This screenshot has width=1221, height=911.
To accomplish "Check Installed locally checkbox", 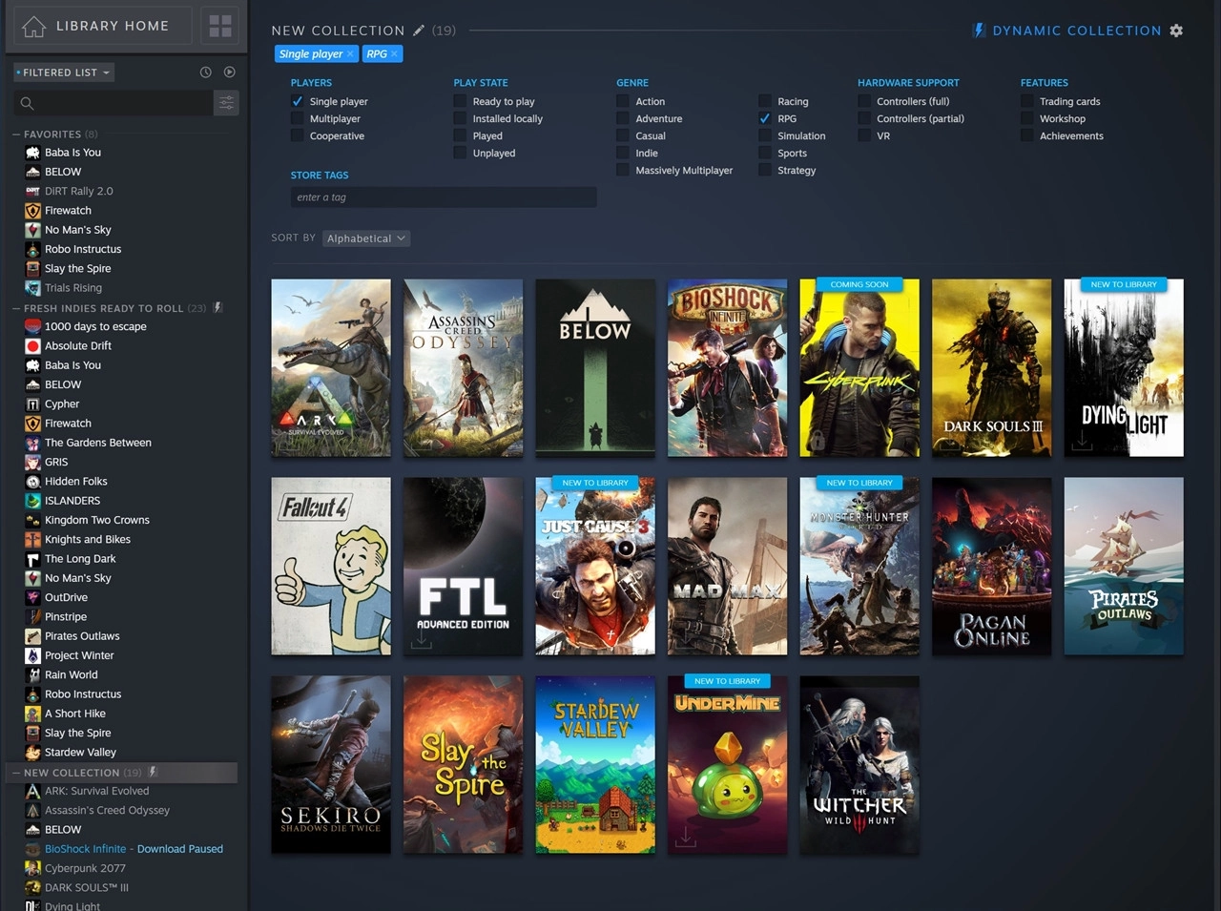I will (x=461, y=118).
